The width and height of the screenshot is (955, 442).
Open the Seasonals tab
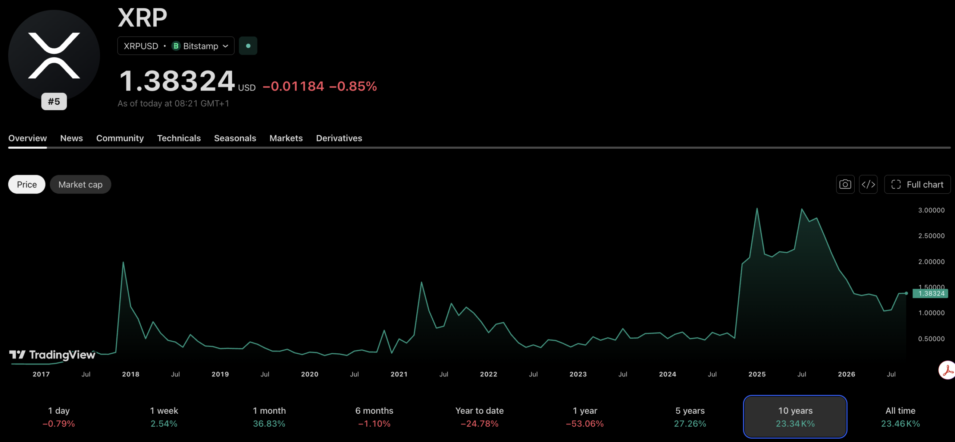click(235, 138)
